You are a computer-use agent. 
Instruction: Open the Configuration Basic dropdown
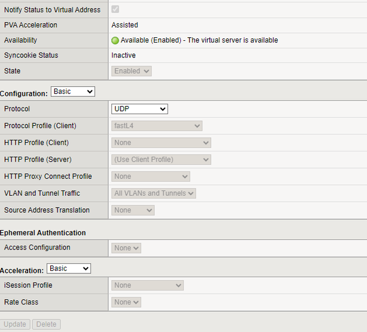(73, 92)
